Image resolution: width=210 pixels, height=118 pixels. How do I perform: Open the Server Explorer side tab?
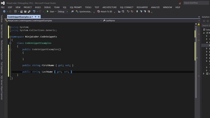(x=2, y=31)
